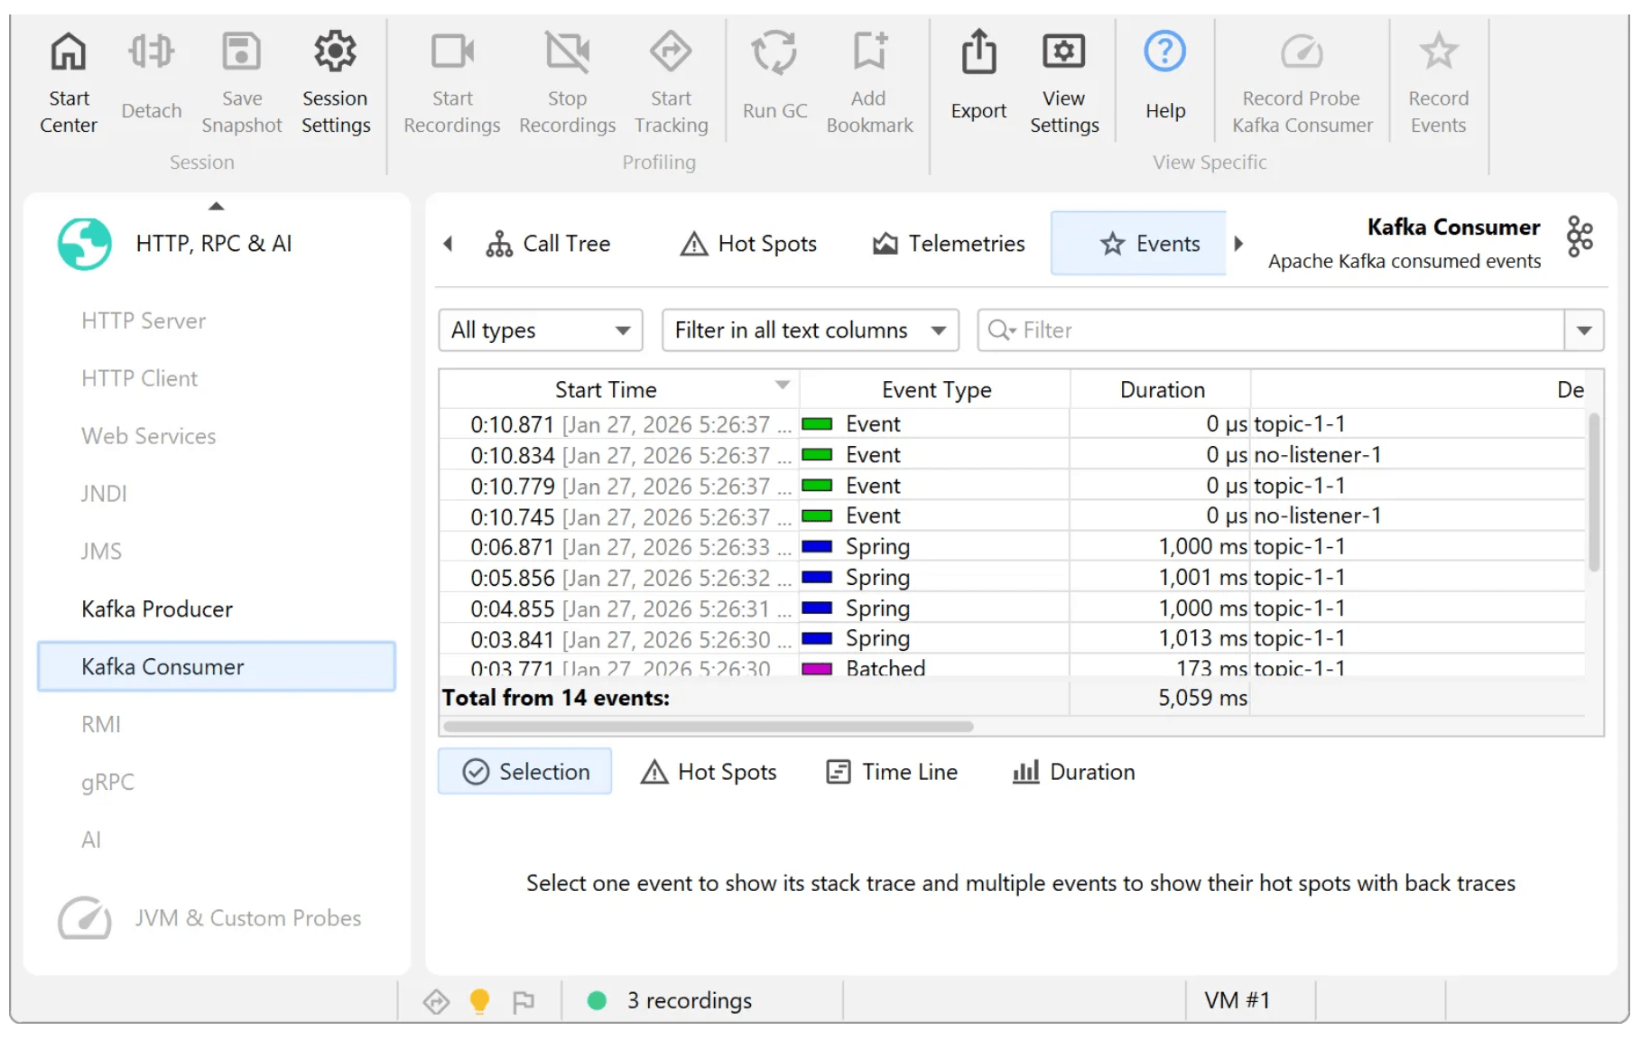The image size is (1641, 1040).
Task: Open View Settings icon
Action: [1064, 52]
